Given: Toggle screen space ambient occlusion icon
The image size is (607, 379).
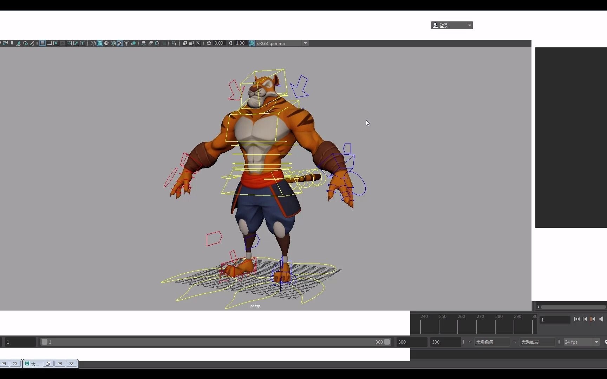Looking at the screenshot, I should 144,43.
